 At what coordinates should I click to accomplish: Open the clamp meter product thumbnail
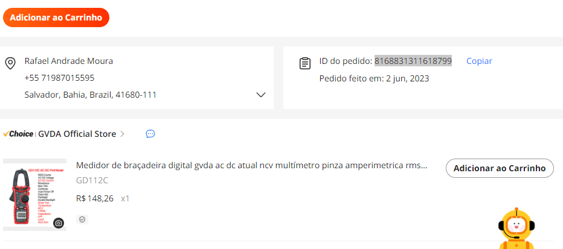34,195
